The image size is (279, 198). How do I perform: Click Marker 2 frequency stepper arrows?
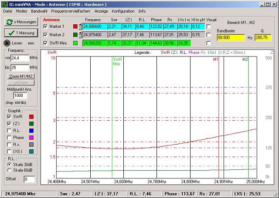[x=81, y=35]
